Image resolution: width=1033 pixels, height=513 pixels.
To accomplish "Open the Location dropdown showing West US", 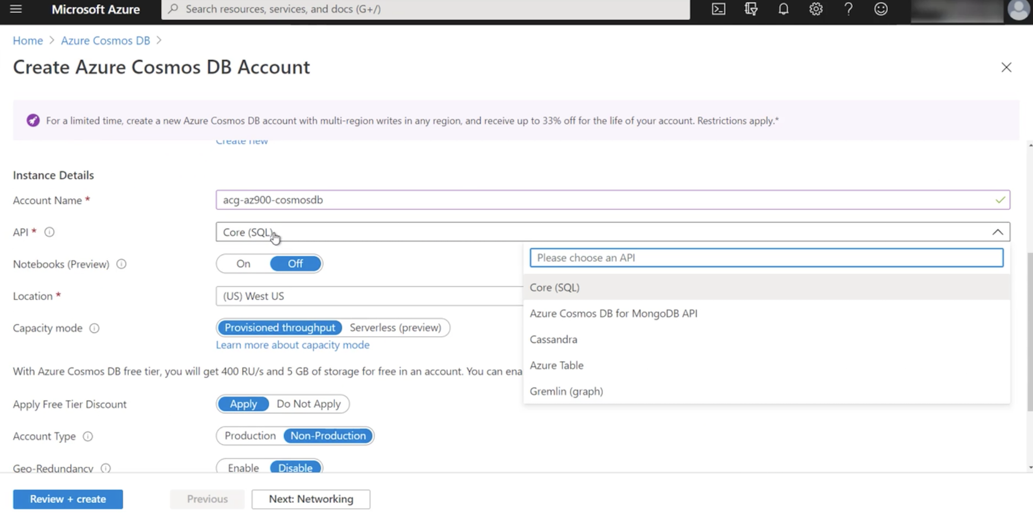I will click(369, 296).
